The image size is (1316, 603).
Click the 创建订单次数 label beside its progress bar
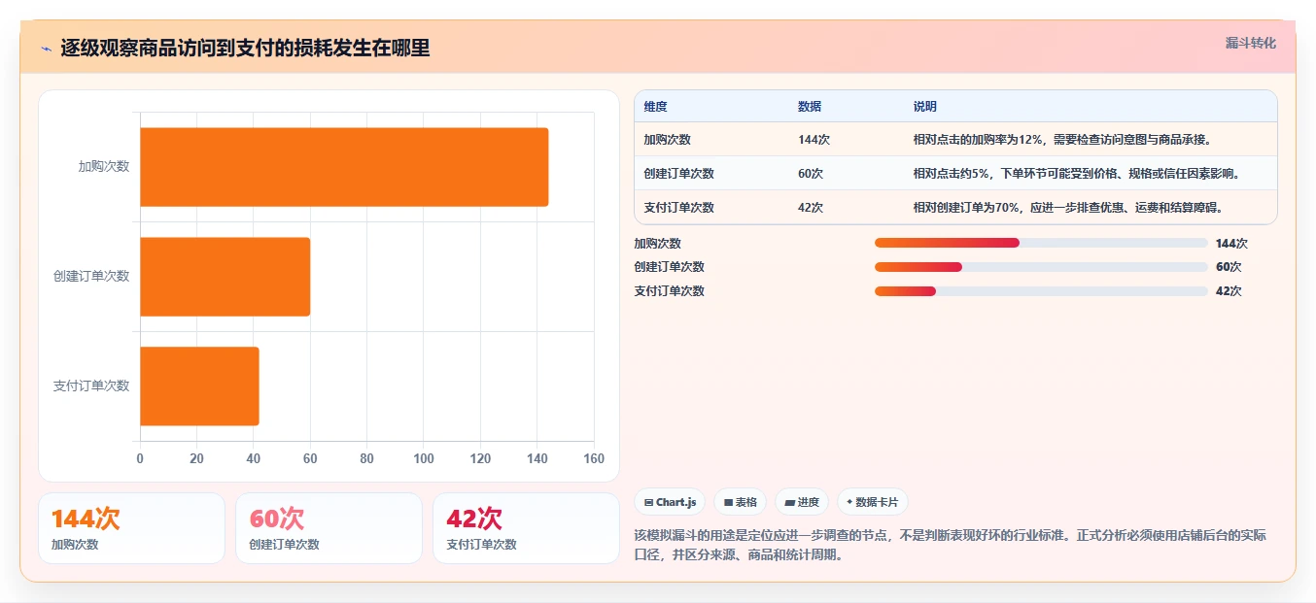click(x=670, y=267)
